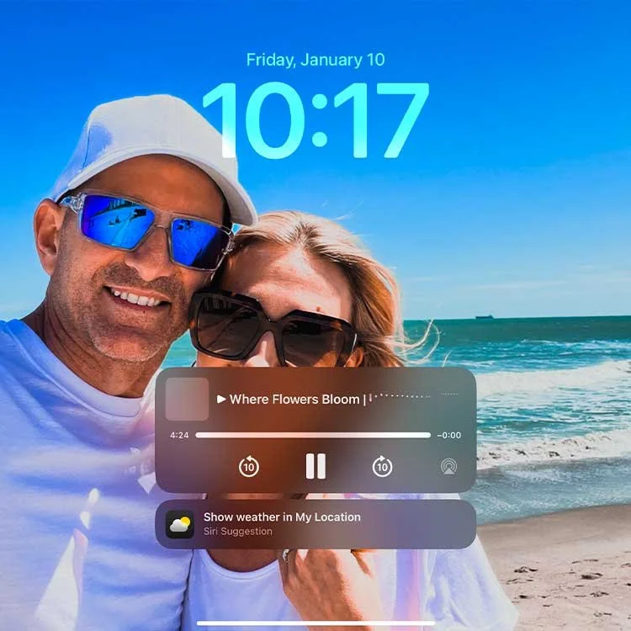Tap the home indicator bar
This screenshot has width=631, height=631.
(315, 623)
